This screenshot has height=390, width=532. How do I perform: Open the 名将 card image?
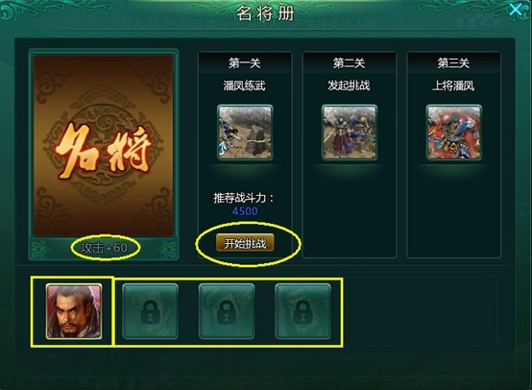[x=104, y=146]
